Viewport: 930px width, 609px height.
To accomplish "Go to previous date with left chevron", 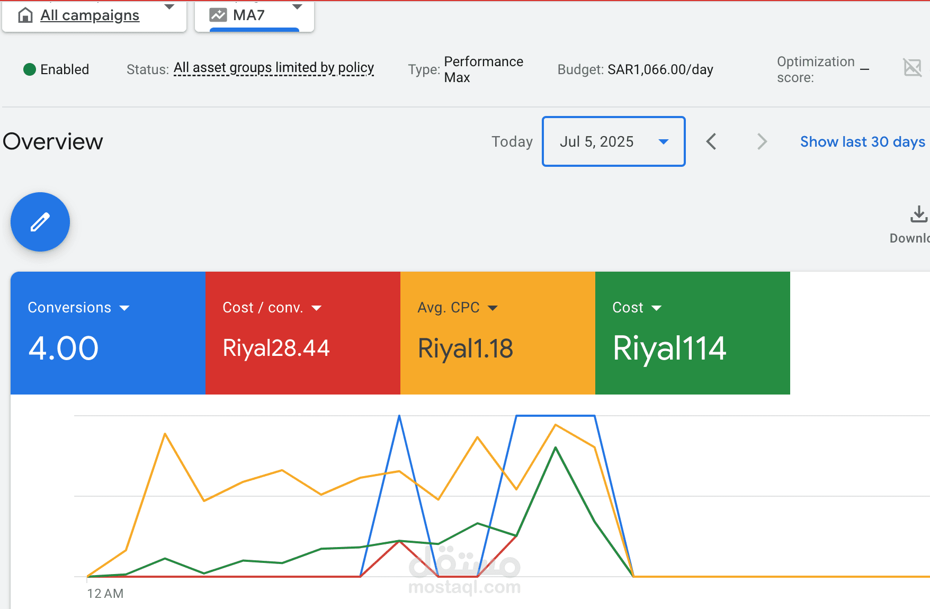I will click(x=711, y=141).
